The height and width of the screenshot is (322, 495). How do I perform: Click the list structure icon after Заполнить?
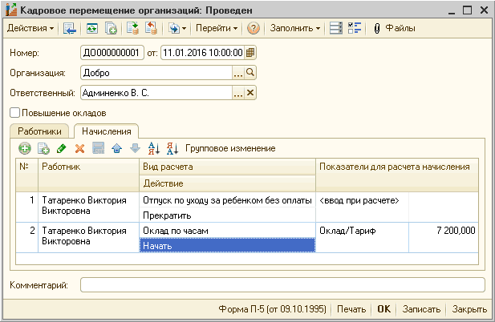point(335,28)
